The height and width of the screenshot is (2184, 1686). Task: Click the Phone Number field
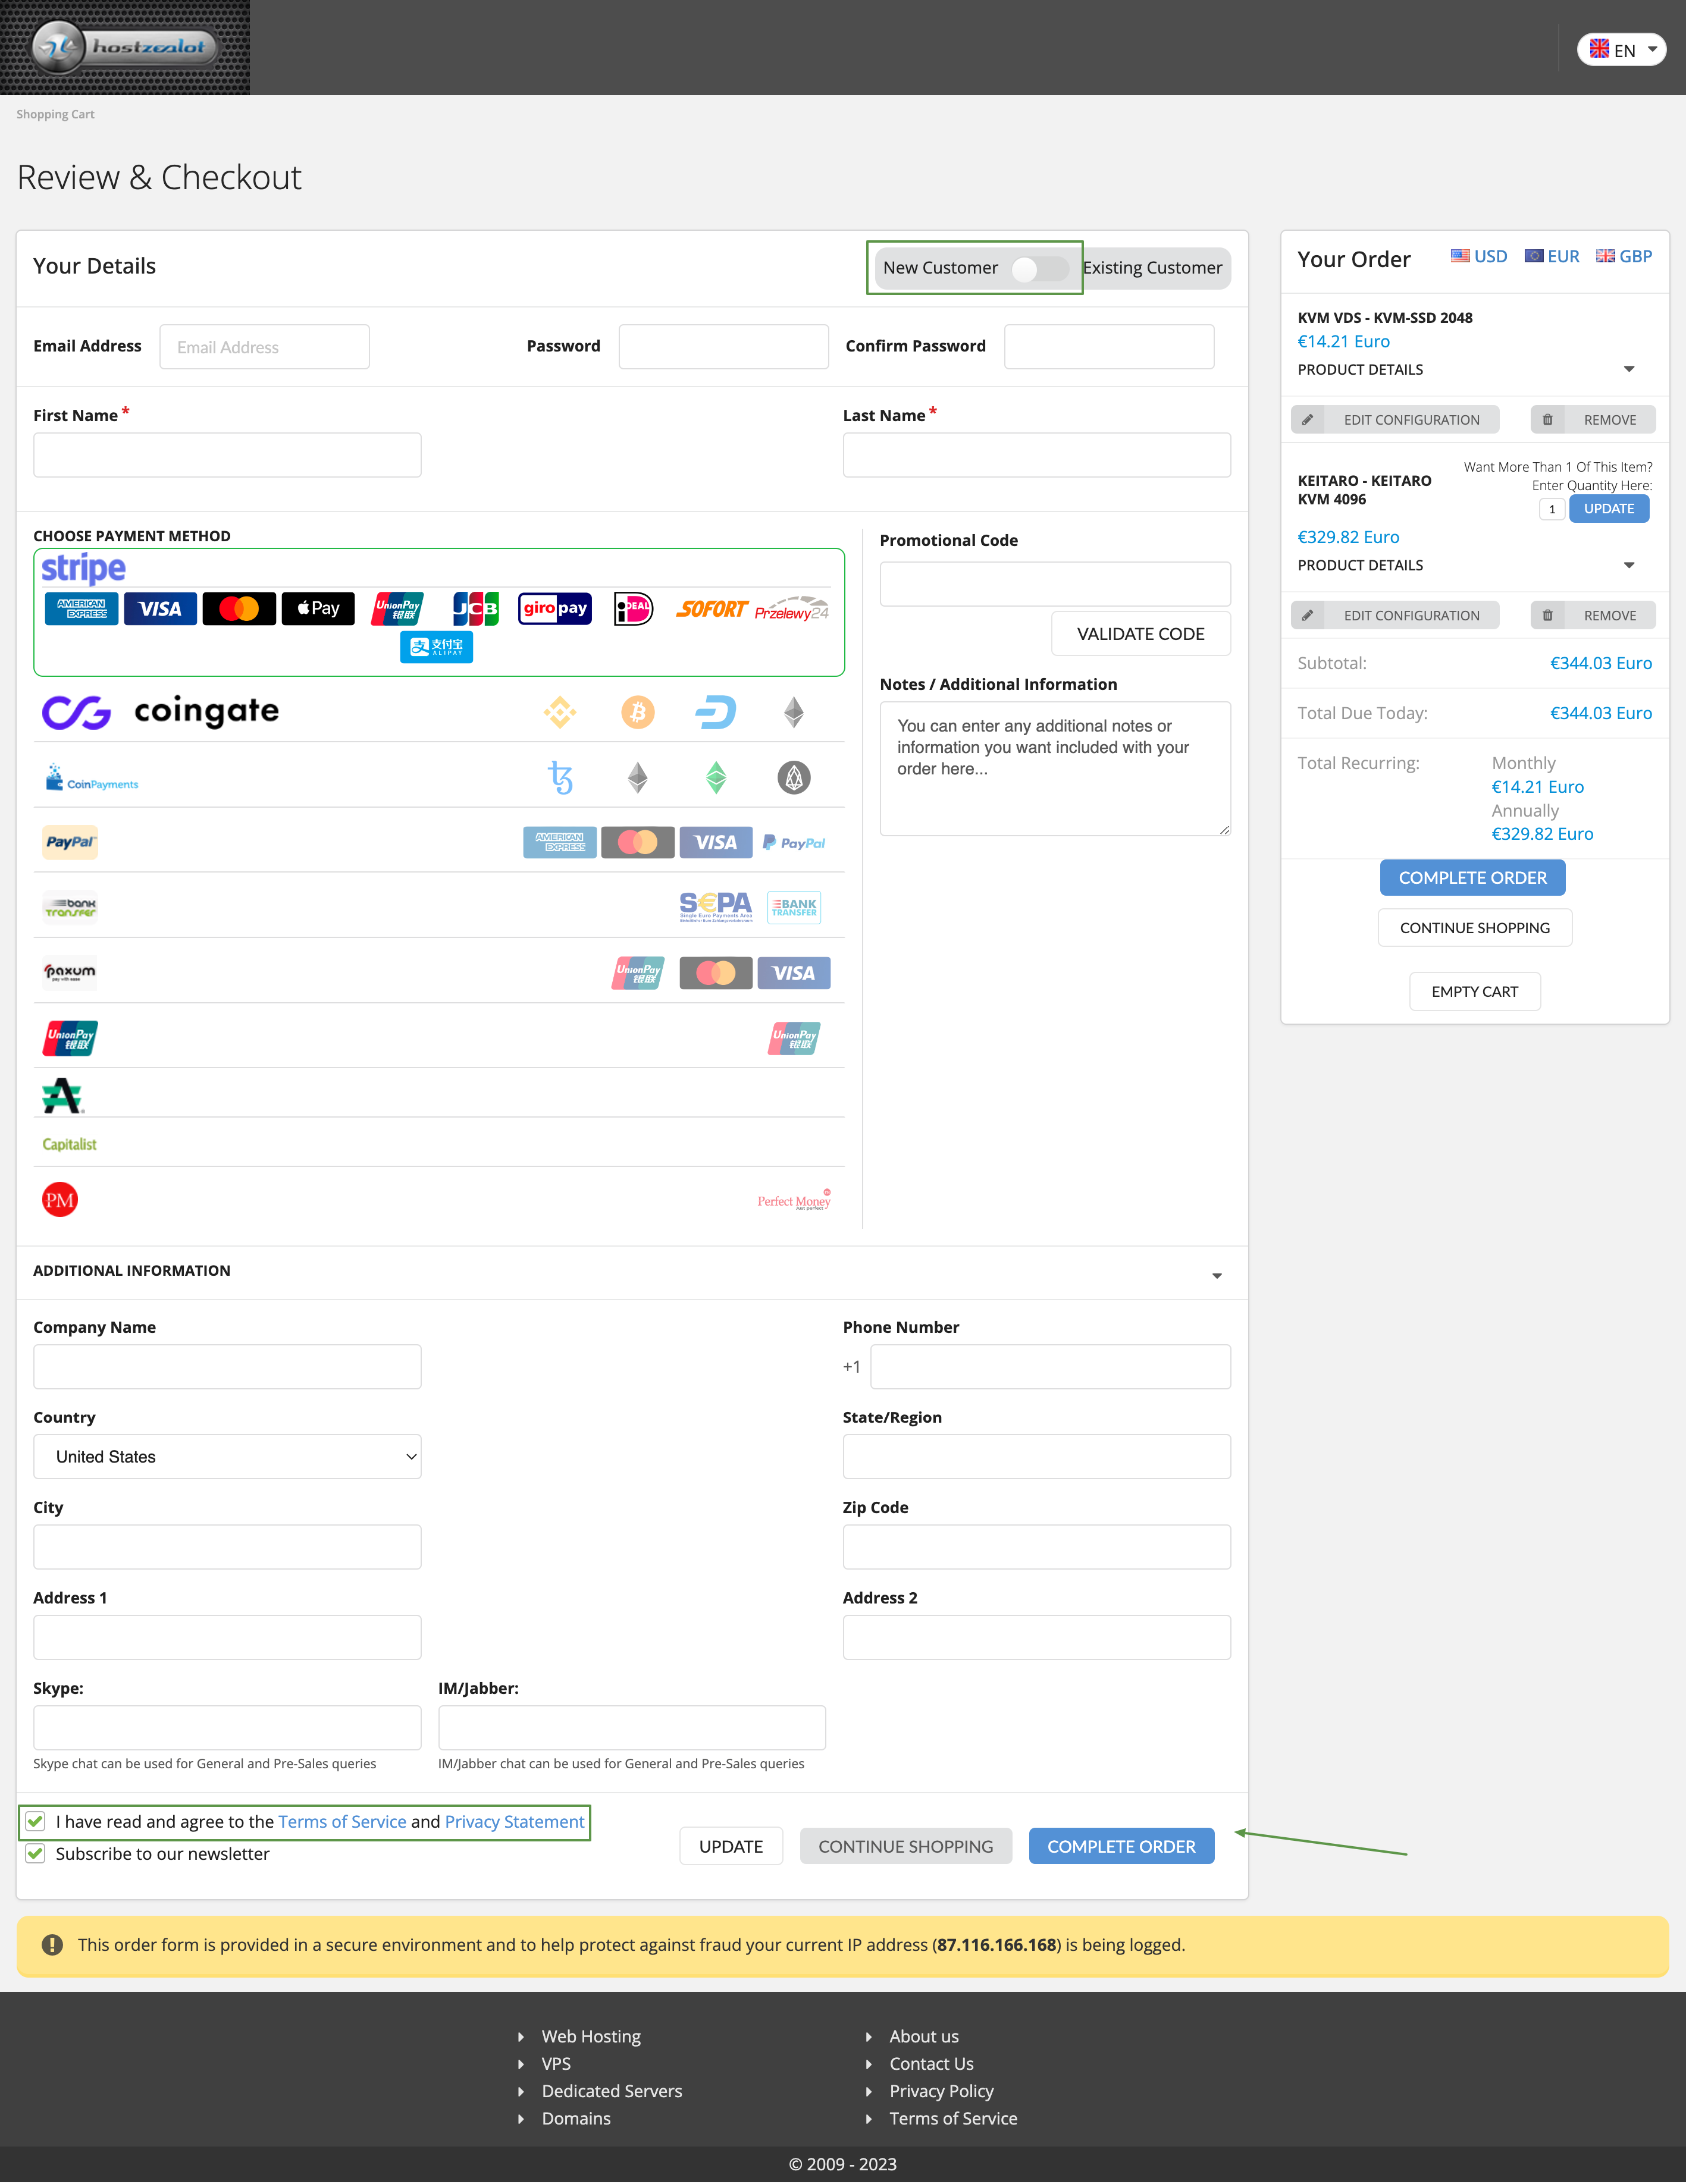1050,1366
